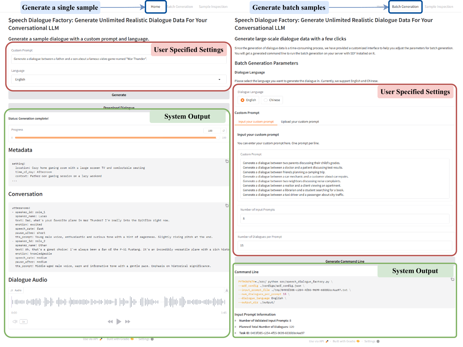Click the Generate button
463x347 pixels.
point(119,95)
